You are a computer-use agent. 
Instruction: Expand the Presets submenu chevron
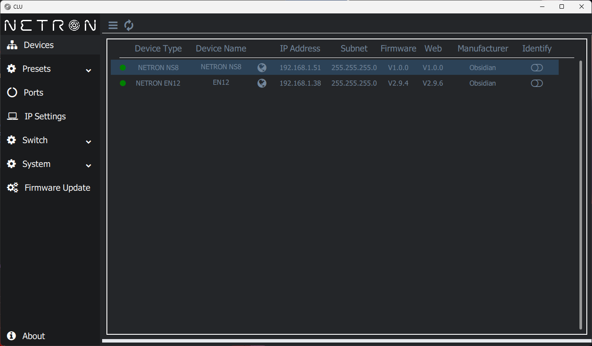(89, 70)
